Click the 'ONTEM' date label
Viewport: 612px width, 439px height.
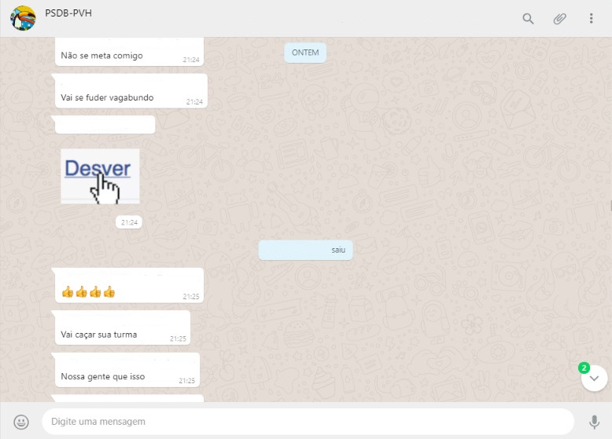tap(305, 52)
